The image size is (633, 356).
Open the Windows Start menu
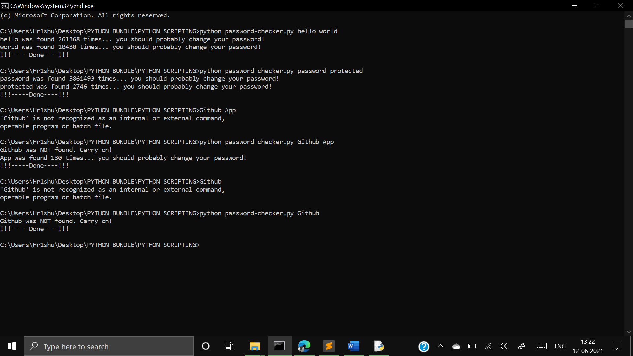(12, 346)
